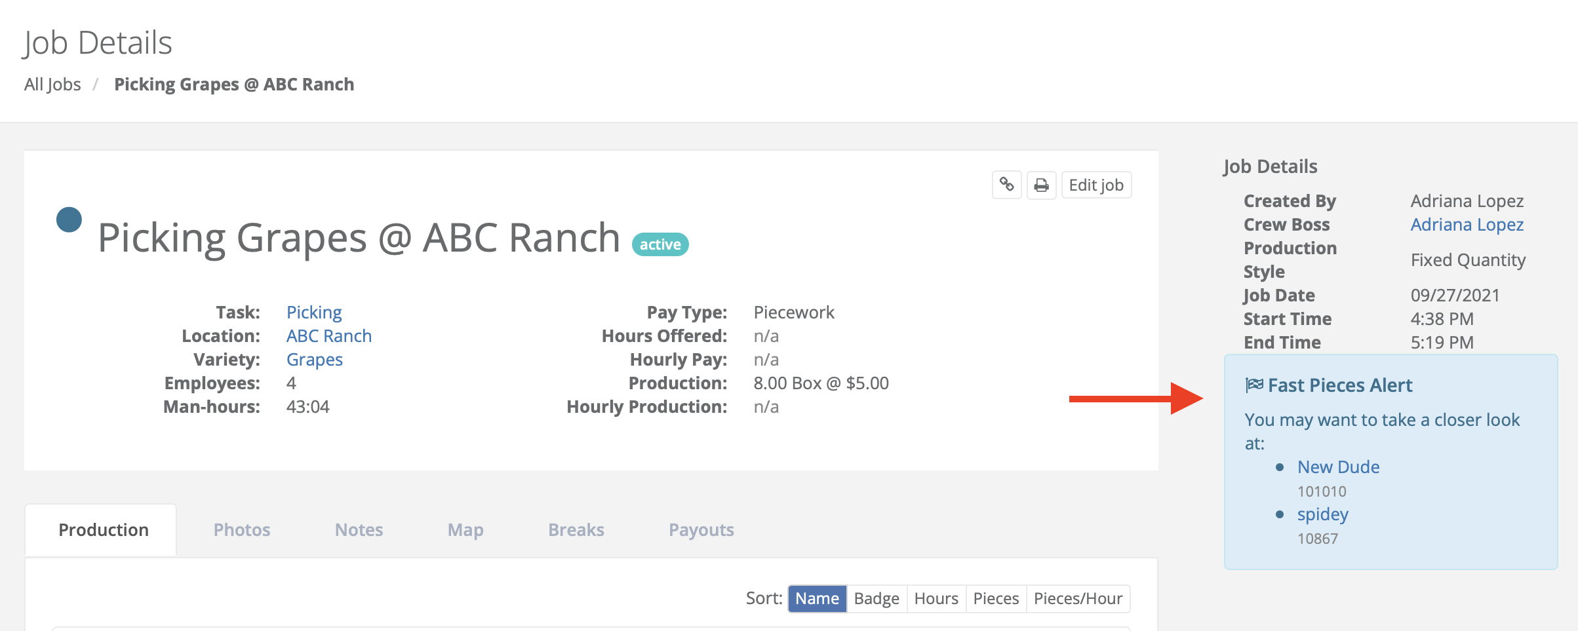
Task: Click the Picking Grapes @ ABC Ranch breadcrumb
Action: [234, 85]
